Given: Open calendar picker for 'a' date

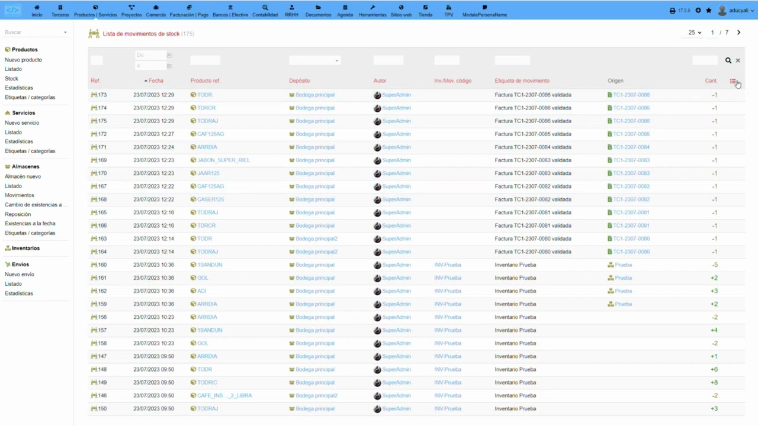Looking at the screenshot, I should point(169,66).
